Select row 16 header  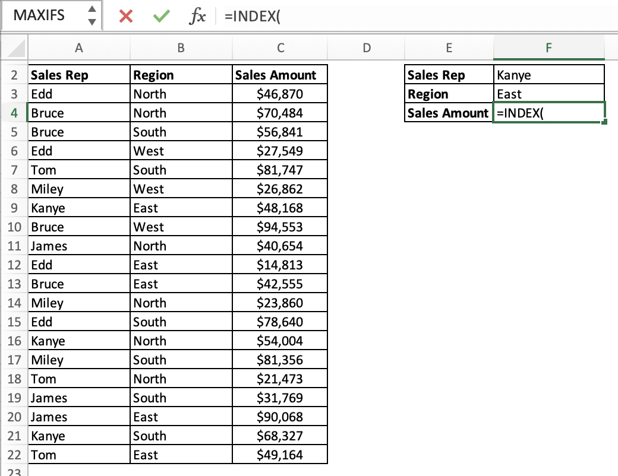click(x=14, y=341)
